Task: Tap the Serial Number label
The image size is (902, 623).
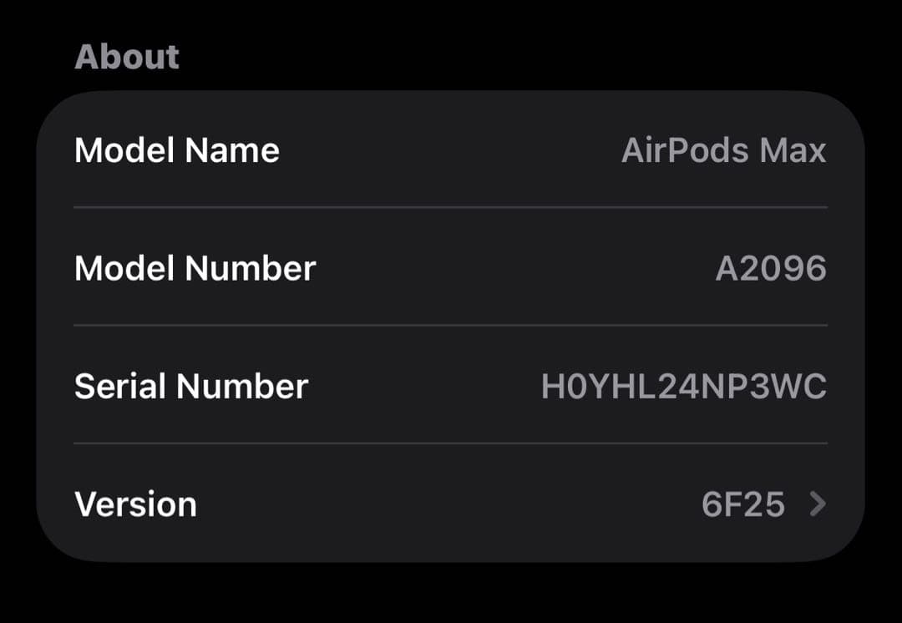Action: pyautogui.click(x=190, y=386)
